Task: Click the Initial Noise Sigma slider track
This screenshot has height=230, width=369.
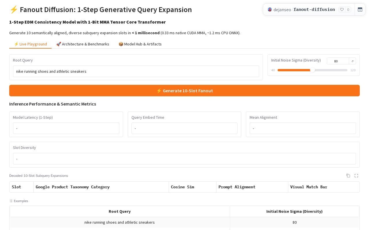Action: tap(312, 70)
